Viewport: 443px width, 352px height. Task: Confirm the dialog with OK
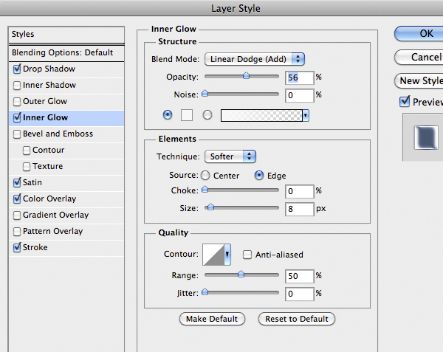[425, 33]
